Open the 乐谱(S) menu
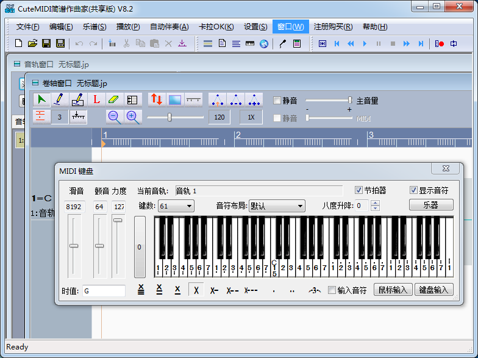Viewport: 478px width, 358px height. (x=95, y=27)
